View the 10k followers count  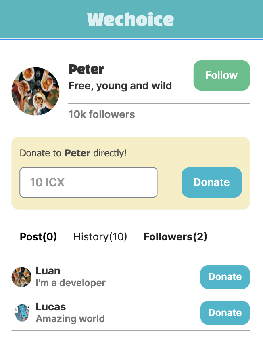coord(102,114)
